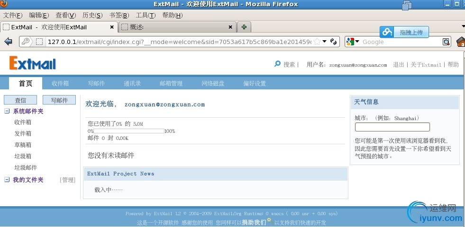The image size is (465, 227).
Task: Open the 工具(T) menu
Action: point(146,15)
